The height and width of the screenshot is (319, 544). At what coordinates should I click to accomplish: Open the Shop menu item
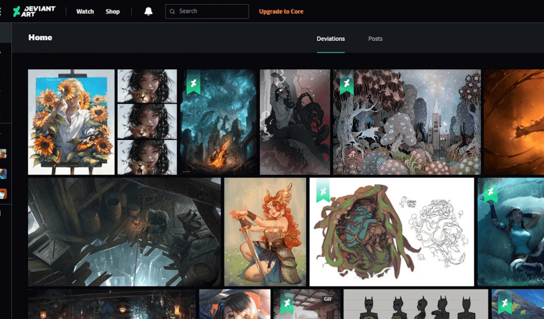pyautogui.click(x=113, y=11)
